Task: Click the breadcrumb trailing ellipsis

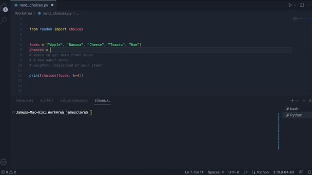Action: pyautogui.click(x=78, y=14)
